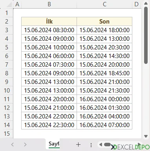Click the horizontal scrollbar thumb

(107, 144)
